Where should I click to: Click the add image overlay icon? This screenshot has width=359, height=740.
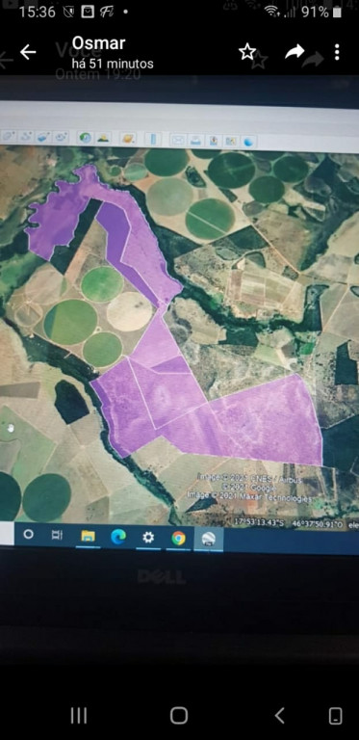tap(43, 138)
